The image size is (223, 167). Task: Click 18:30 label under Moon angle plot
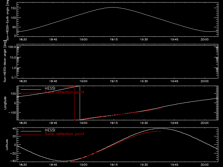(x=23, y=81)
